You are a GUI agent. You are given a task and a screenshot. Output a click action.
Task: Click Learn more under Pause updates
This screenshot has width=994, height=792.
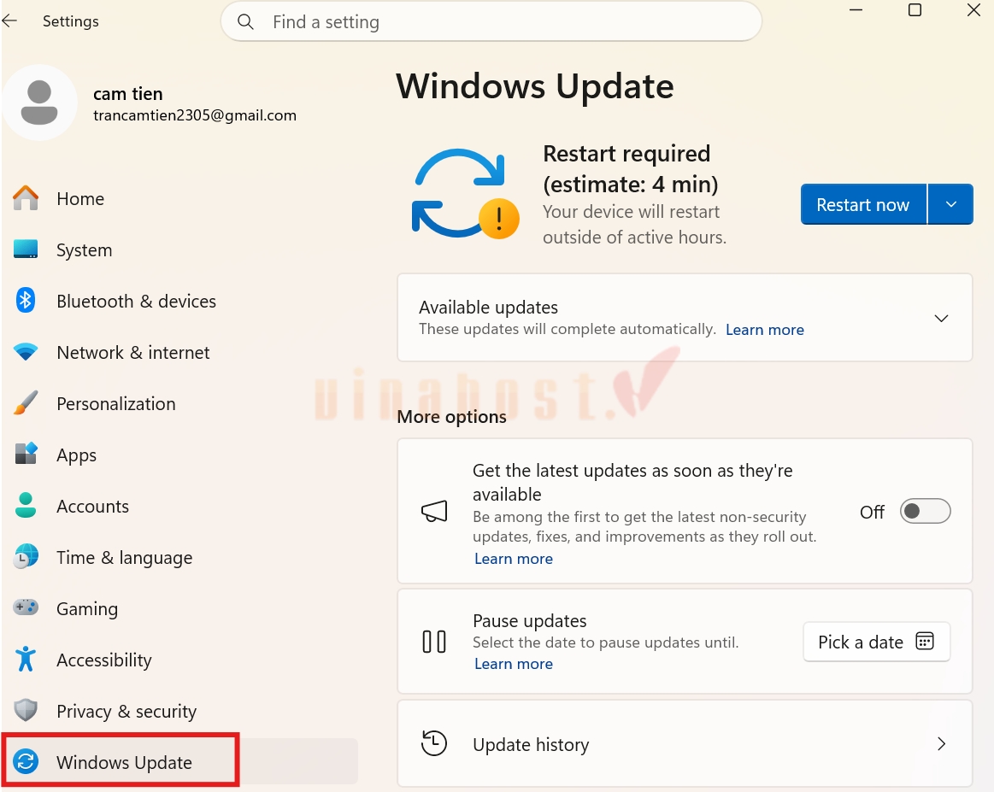click(514, 664)
